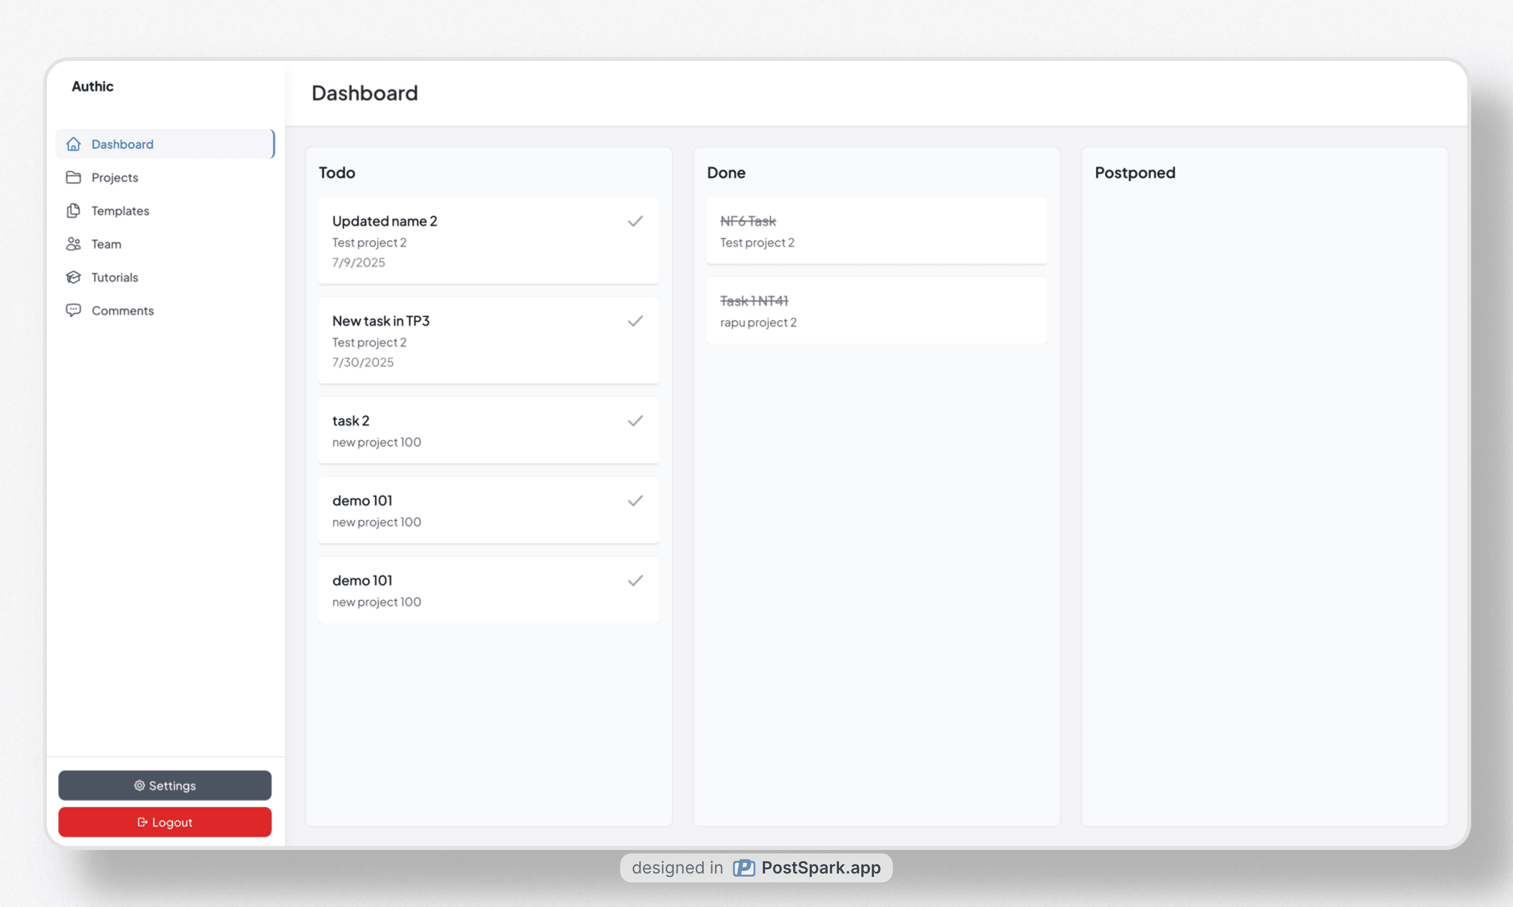
Task: Click the Templates documents icon
Action: pyautogui.click(x=73, y=211)
